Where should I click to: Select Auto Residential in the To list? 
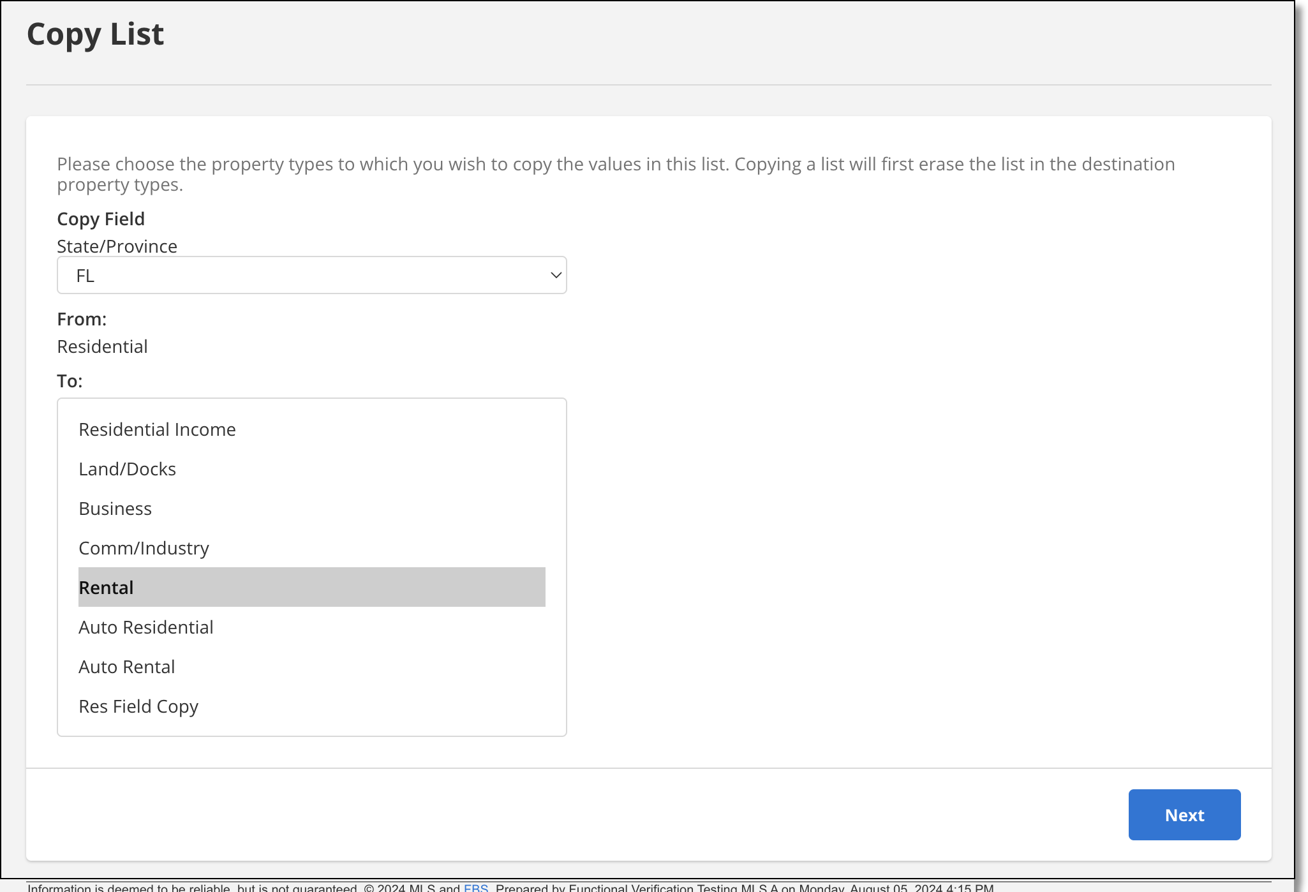pos(311,627)
